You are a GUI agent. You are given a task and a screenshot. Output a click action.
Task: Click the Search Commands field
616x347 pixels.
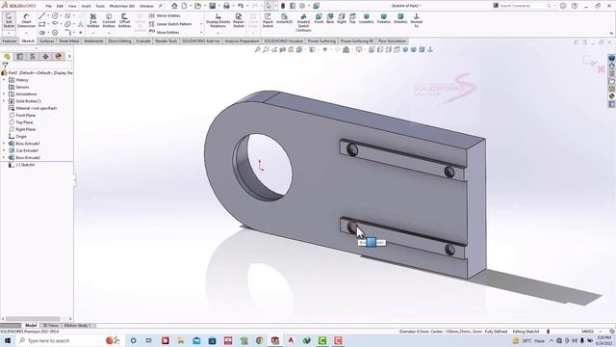523,6
